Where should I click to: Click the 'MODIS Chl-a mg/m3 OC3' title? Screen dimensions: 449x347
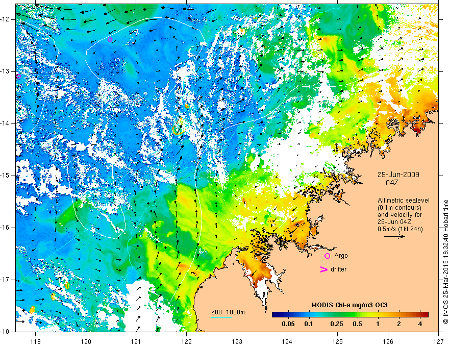point(350,305)
